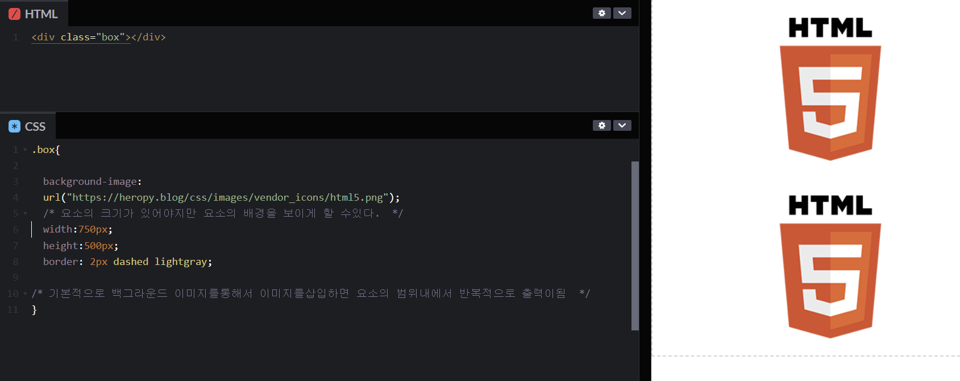960x381 pixels.
Task: Click the Korean comment on line 10
Action: point(311,293)
